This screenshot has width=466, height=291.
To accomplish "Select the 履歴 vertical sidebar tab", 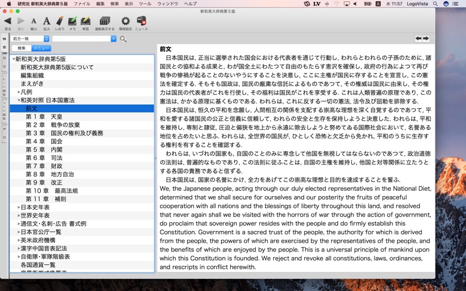I will [5, 62].
